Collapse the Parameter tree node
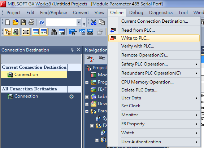This screenshot has width=204, height=148. 87,111
